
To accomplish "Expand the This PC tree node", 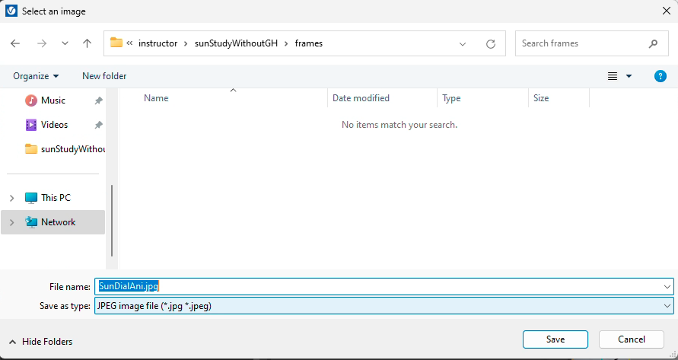I will (x=11, y=198).
